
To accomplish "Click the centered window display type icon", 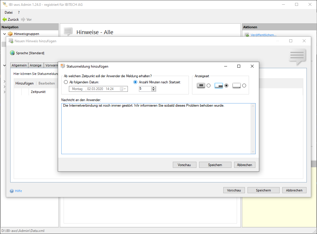I will [201, 85].
